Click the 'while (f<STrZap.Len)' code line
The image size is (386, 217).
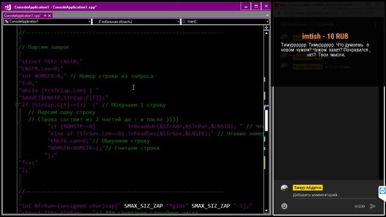click(x=59, y=90)
